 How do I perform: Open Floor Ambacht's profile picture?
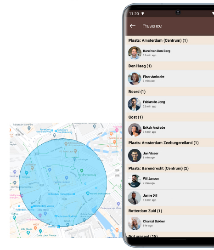click(135, 79)
